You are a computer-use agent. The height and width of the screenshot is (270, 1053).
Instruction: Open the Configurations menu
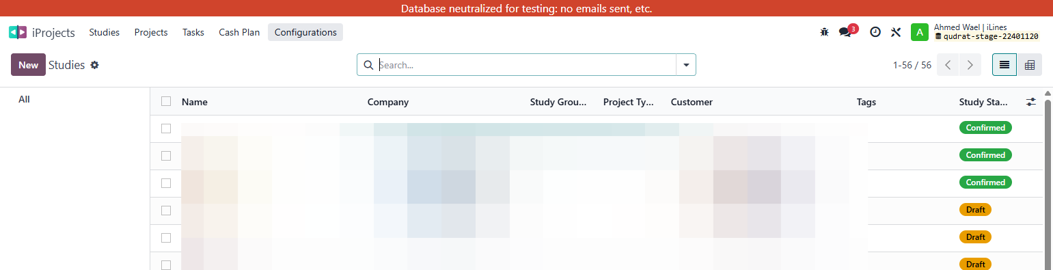click(x=305, y=32)
